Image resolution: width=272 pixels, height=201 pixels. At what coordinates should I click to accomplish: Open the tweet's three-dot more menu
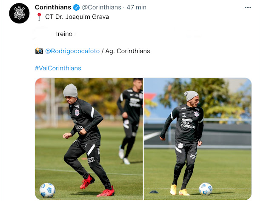pyautogui.click(x=248, y=8)
